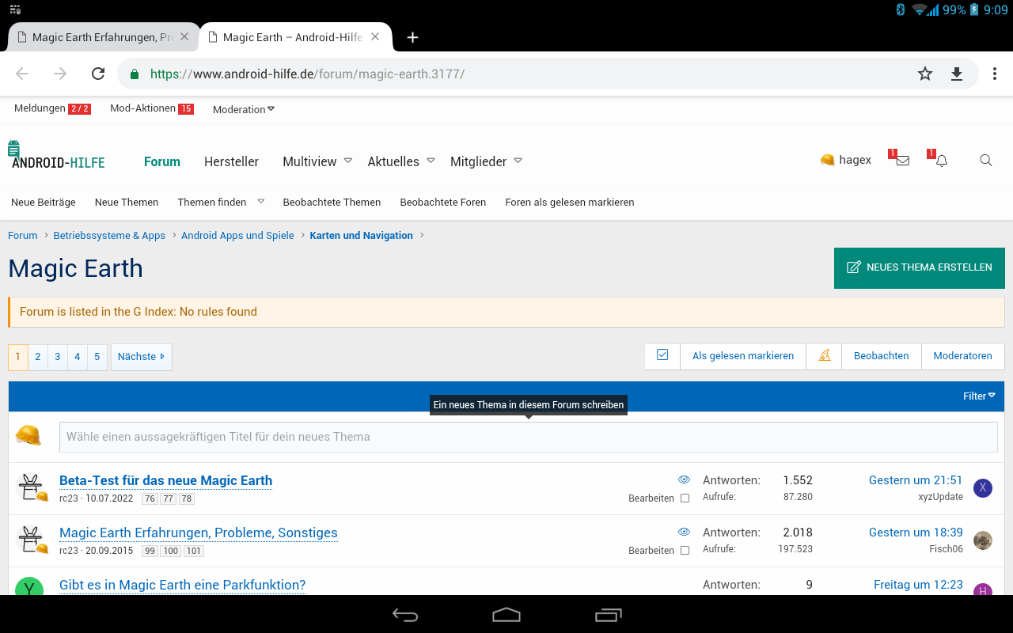
Task: Click the Neues Thema erstellen button
Action: [x=919, y=267]
